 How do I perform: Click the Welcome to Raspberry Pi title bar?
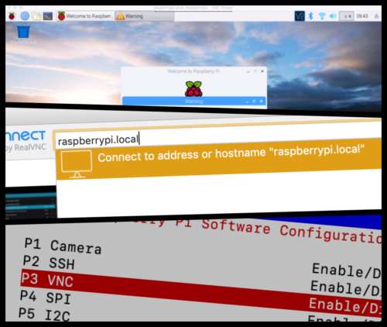(193, 71)
